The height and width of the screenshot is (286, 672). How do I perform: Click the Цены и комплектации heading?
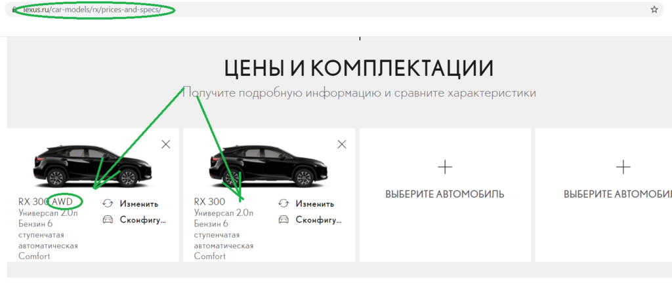pos(359,69)
